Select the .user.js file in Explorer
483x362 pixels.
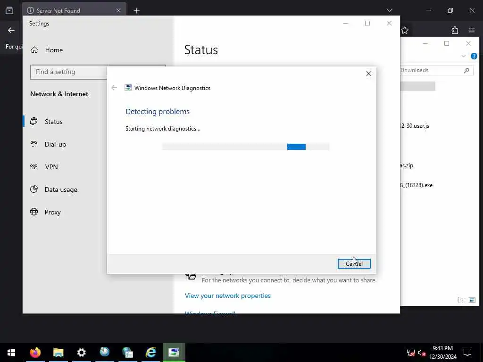tap(415, 125)
